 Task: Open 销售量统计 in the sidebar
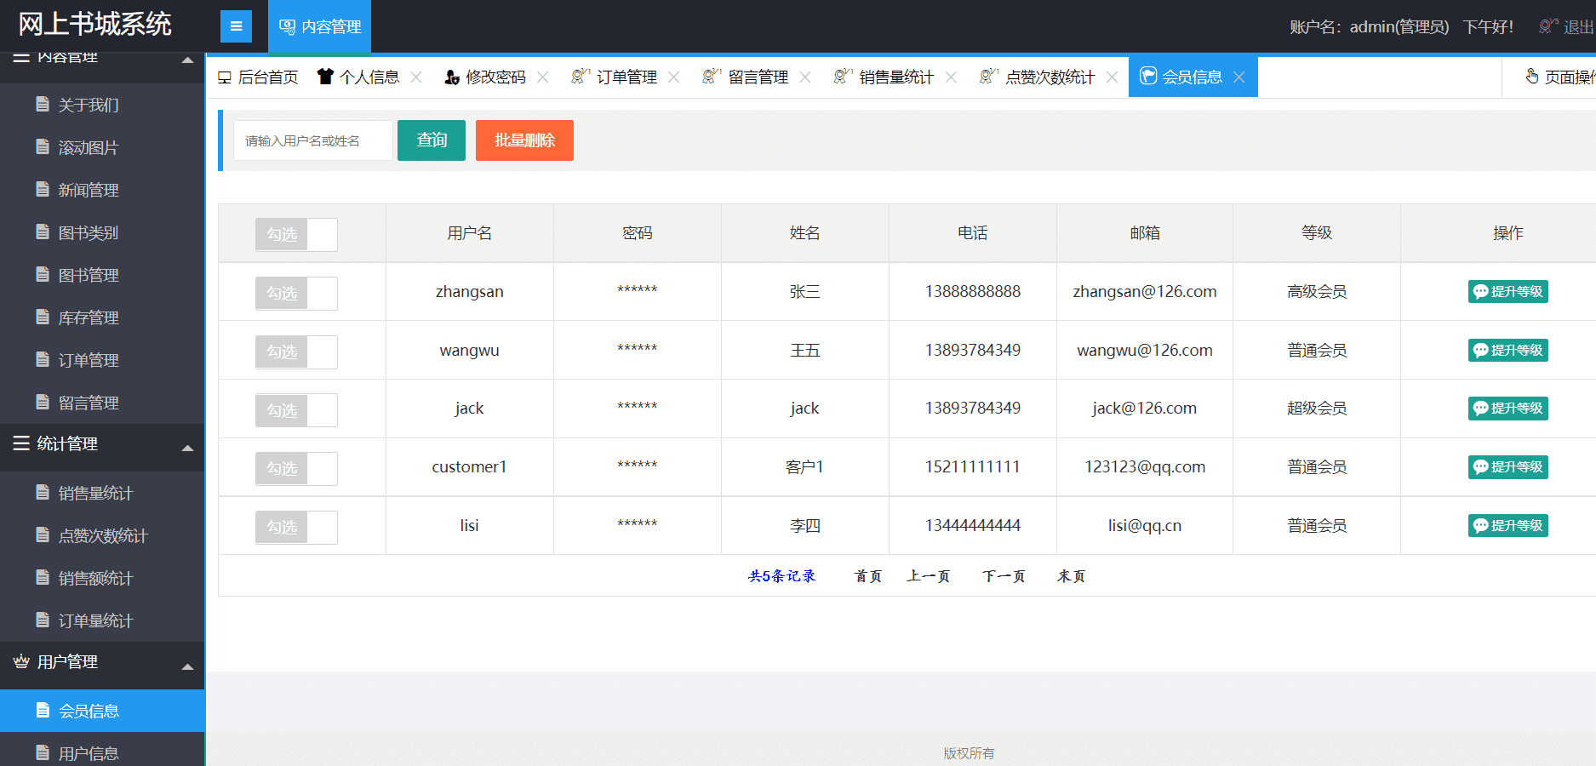click(102, 493)
